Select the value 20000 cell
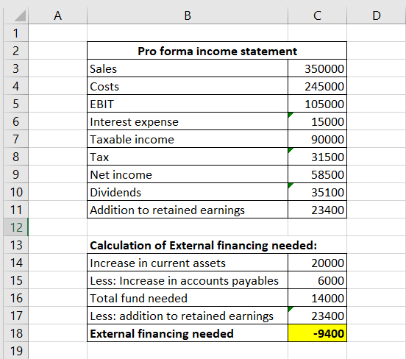Screen dimensions: 406x359 pos(317,263)
